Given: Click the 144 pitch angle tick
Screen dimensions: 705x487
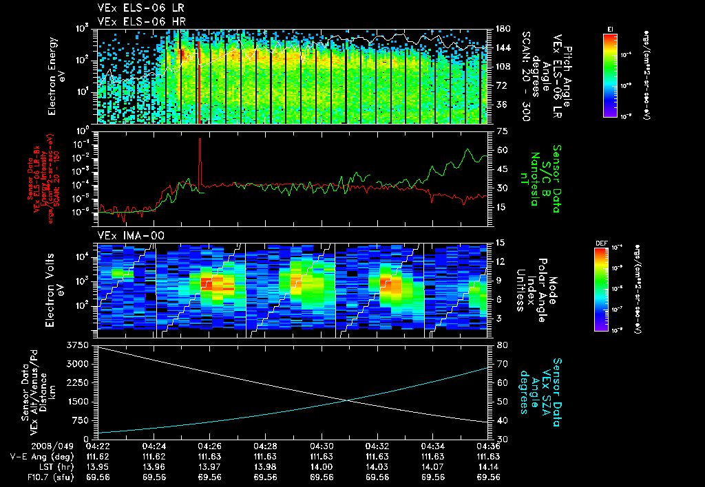Looking at the screenshot, I should tap(503, 47).
